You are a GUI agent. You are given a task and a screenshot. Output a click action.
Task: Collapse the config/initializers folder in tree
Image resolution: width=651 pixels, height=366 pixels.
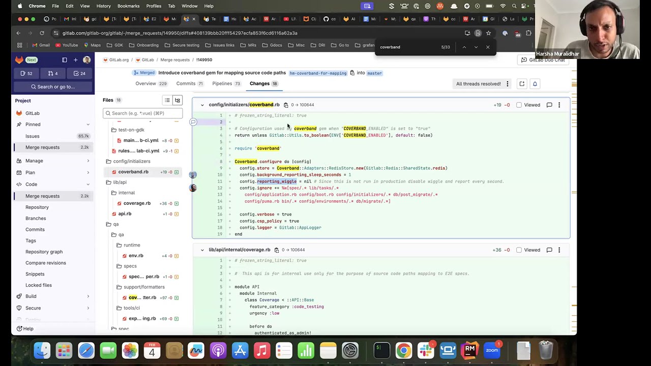(142, 161)
